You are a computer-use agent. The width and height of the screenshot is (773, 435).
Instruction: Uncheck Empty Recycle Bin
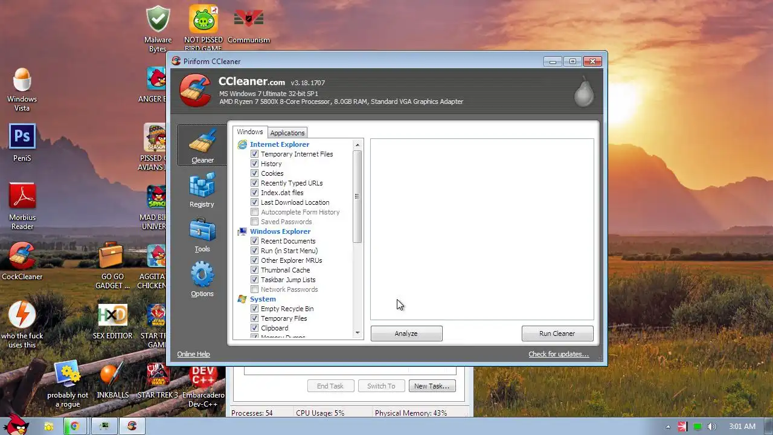click(255, 309)
